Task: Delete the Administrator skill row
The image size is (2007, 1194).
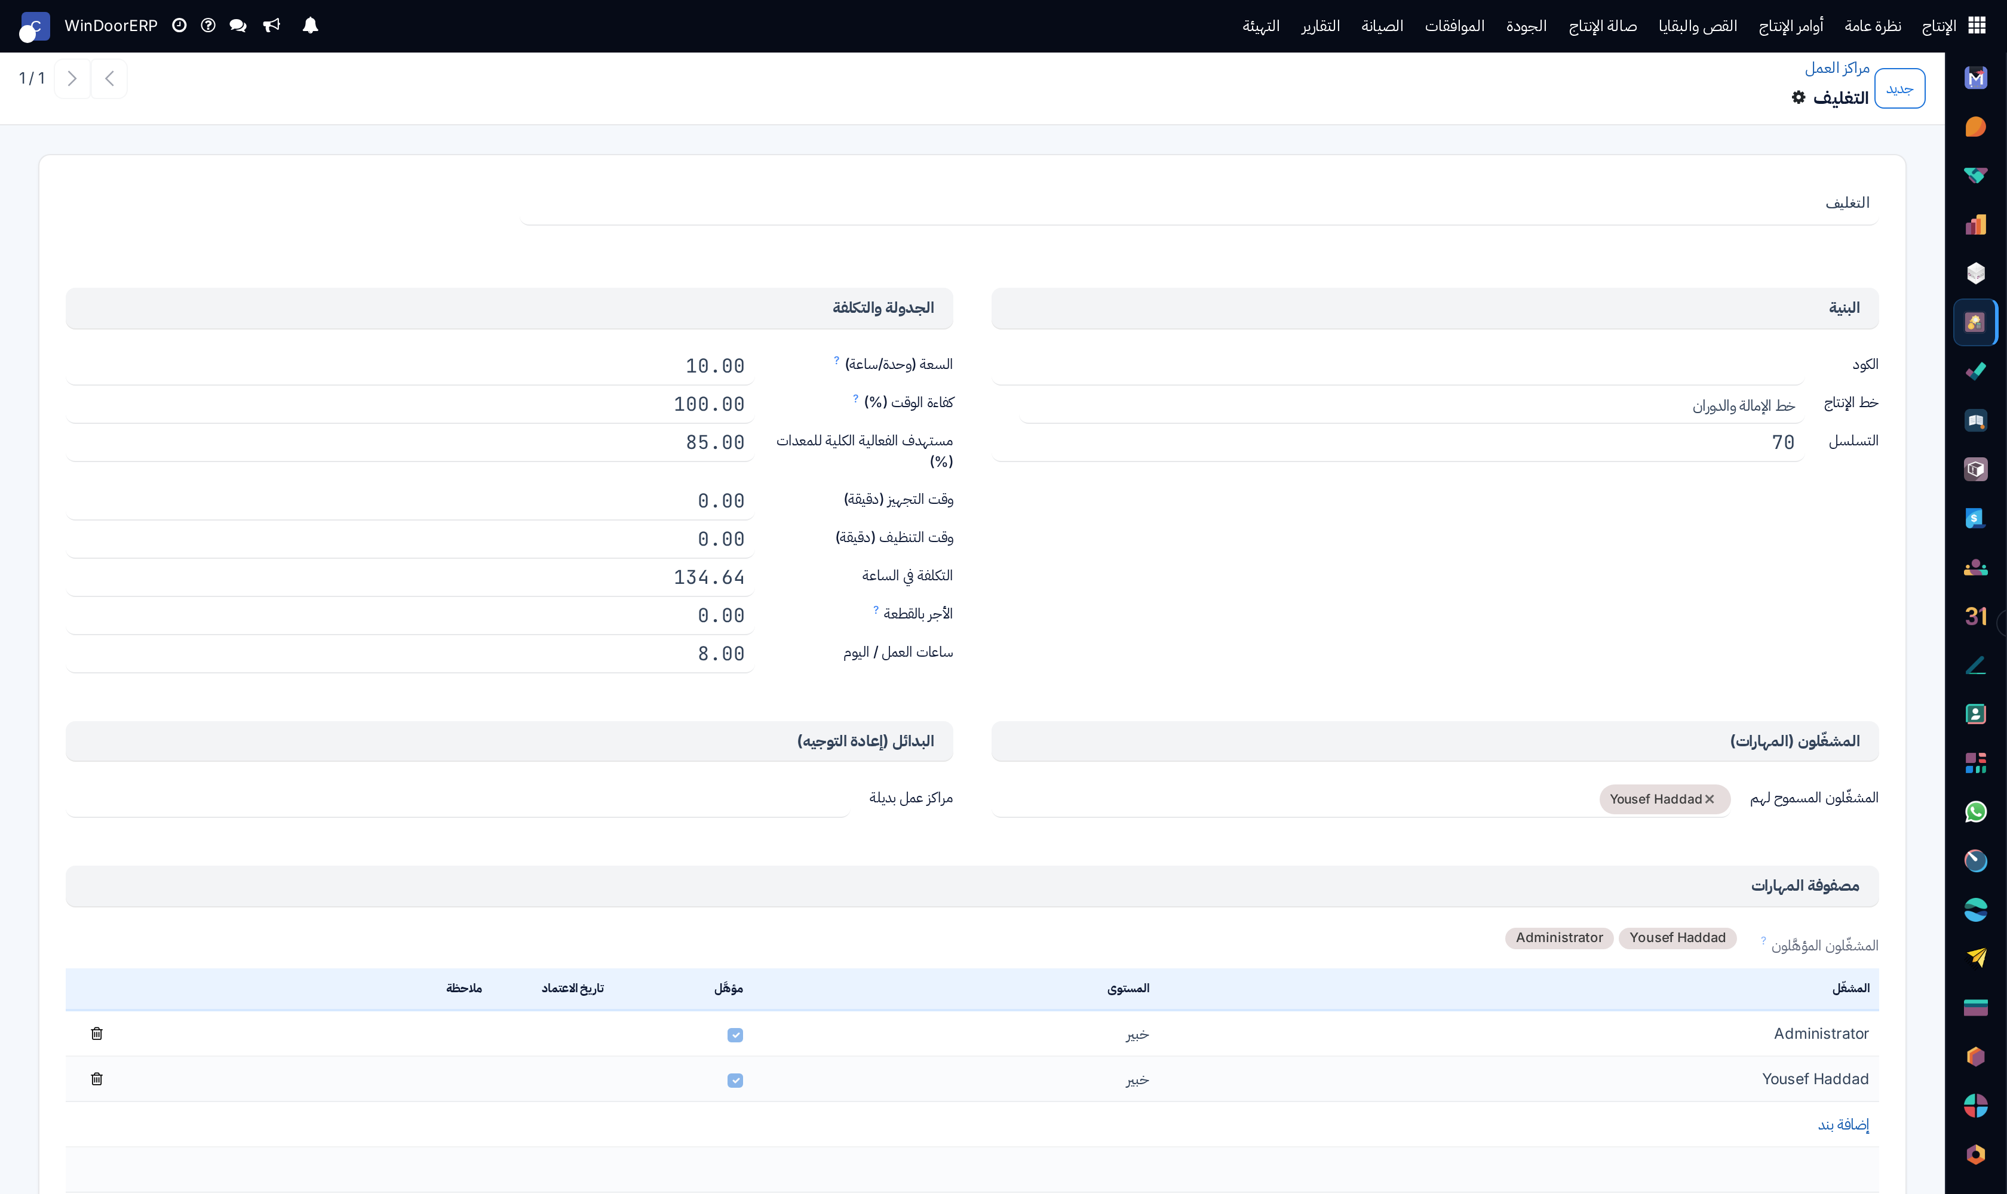Action: click(97, 1033)
